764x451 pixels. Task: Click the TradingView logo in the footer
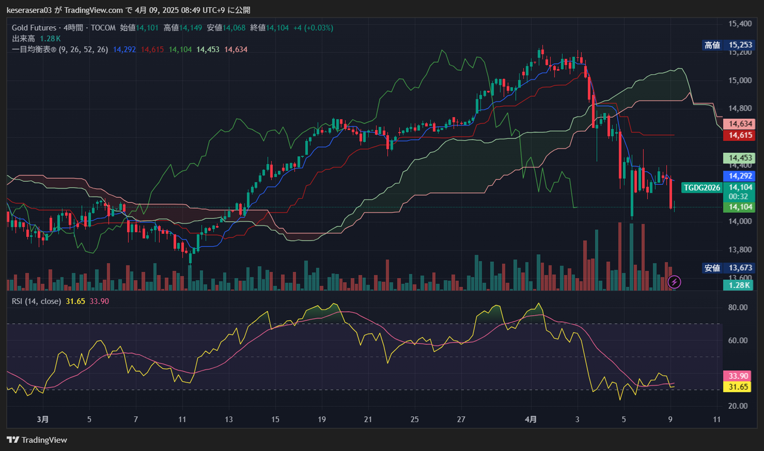click(x=37, y=440)
